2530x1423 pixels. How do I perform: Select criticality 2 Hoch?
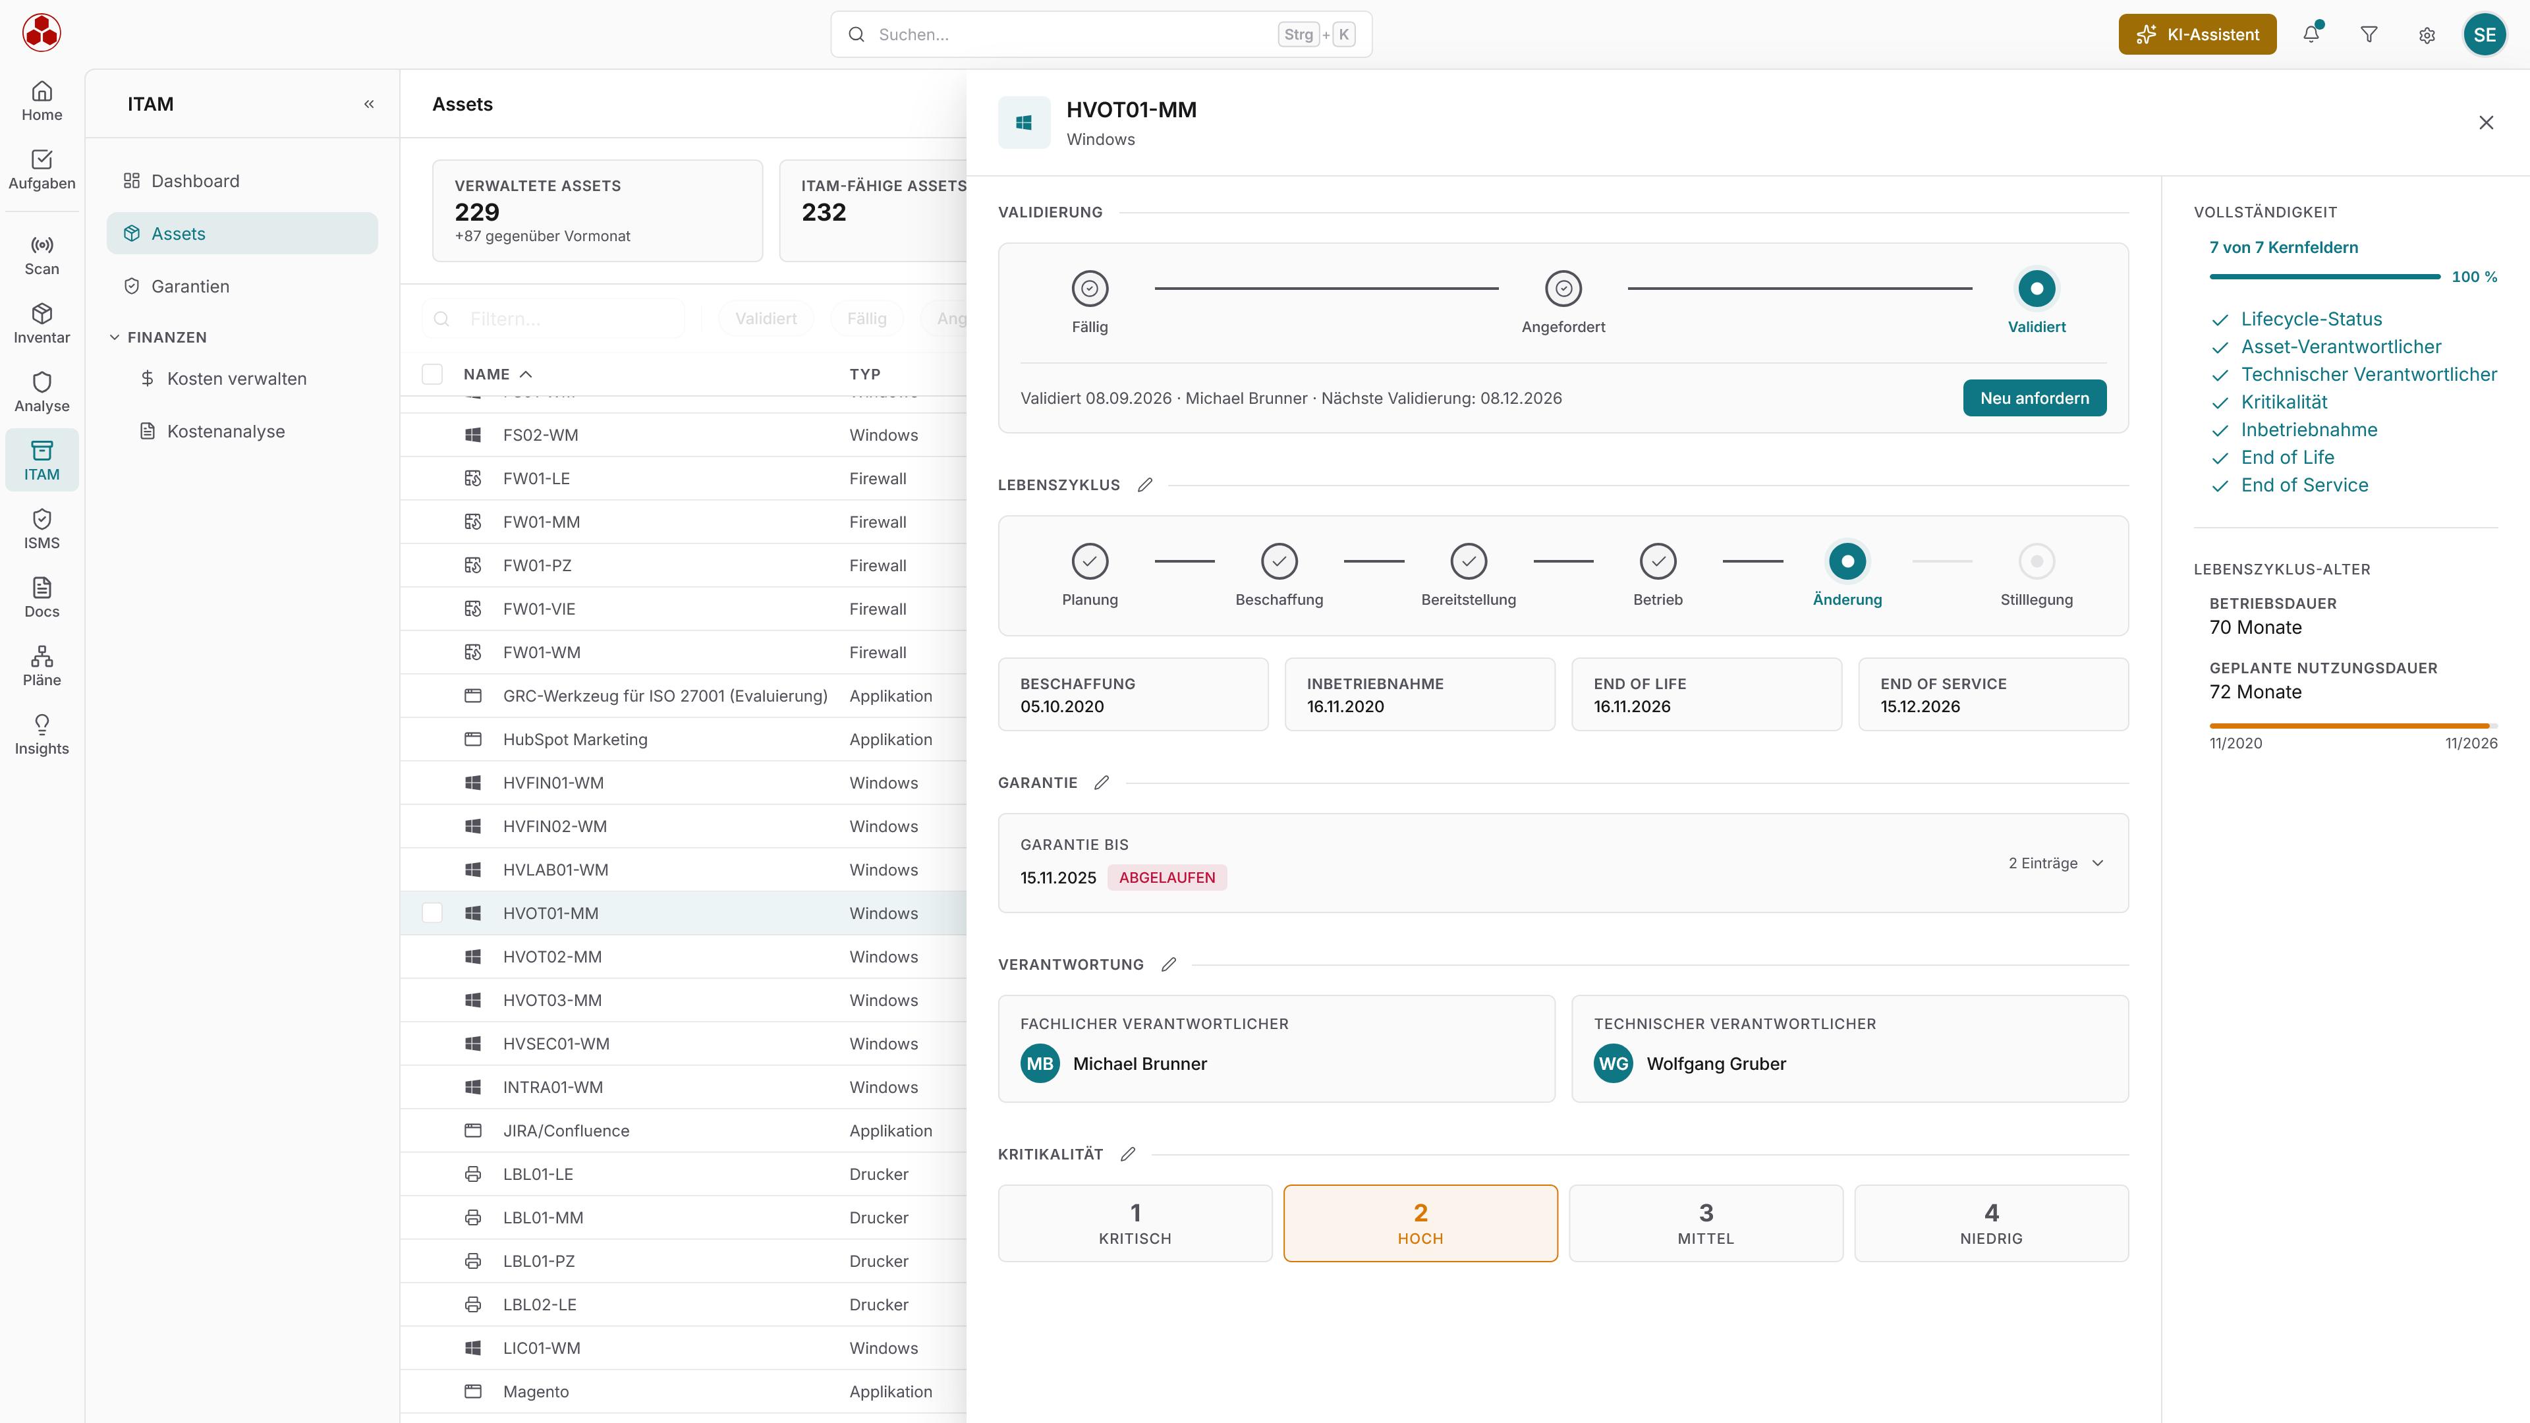1420,1223
